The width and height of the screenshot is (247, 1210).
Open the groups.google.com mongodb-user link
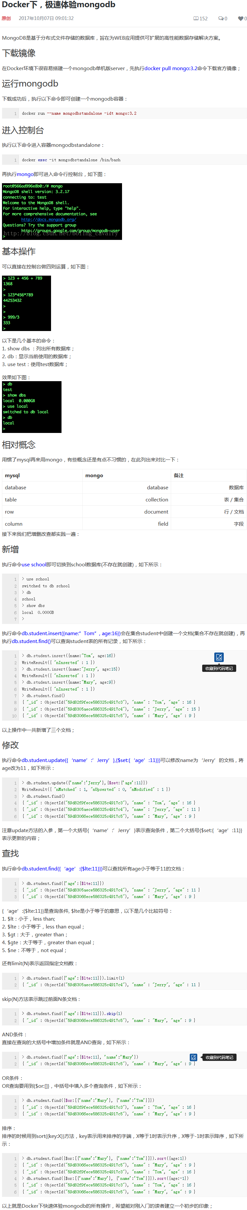click(70, 231)
